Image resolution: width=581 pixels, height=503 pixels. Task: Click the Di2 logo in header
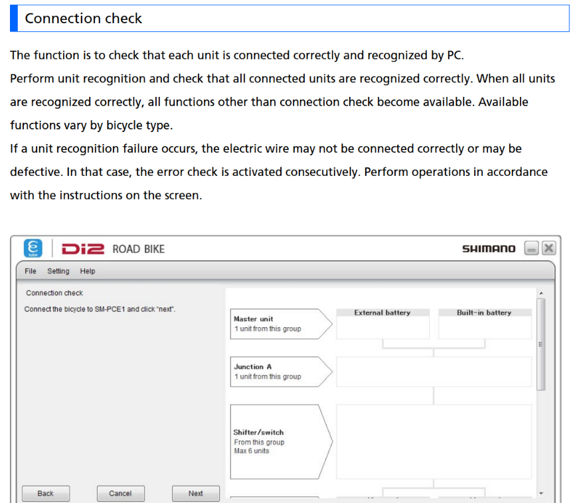[x=83, y=249]
